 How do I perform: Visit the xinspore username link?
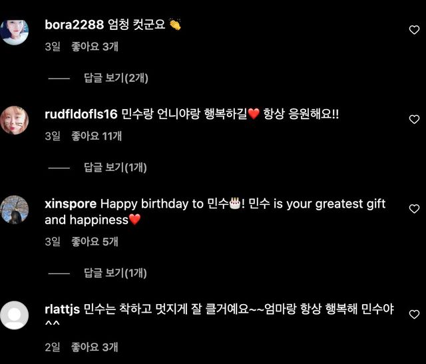(71, 204)
